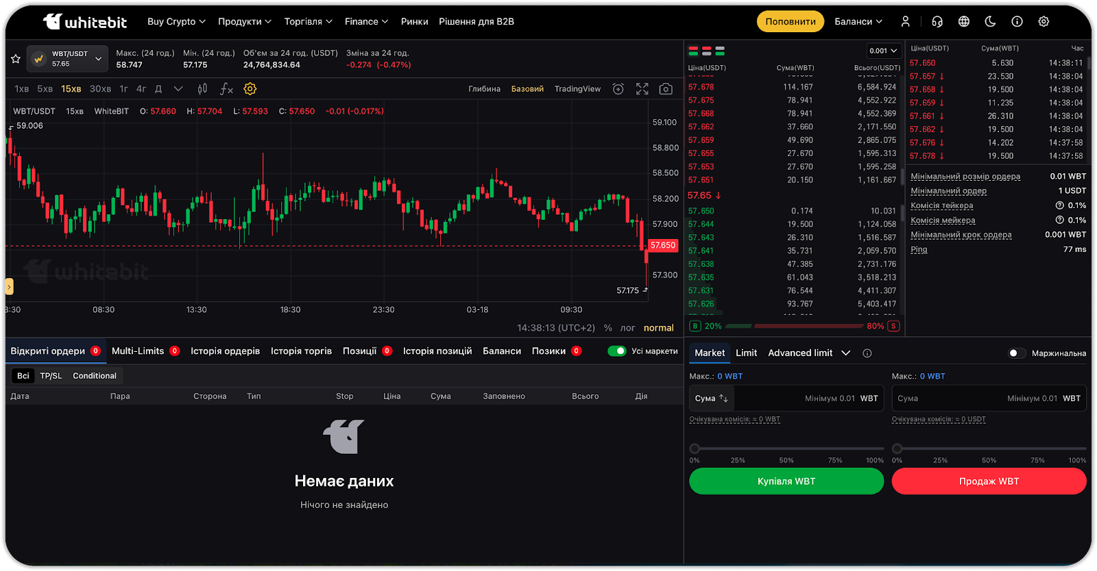Switch to the Історія ордерів tab
The height and width of the screenshot is (571, 1097).
(225, 351)
